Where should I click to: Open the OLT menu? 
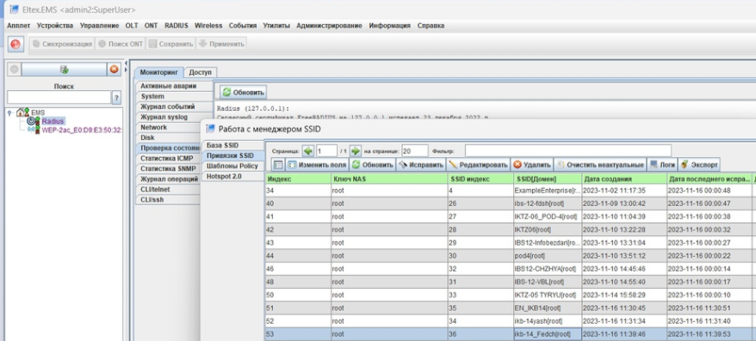click(x=132, y=26)
